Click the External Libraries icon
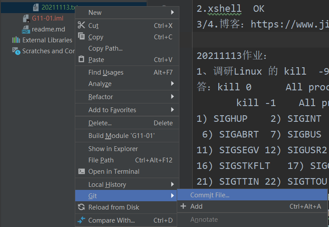The width and height of the screenshot is (329, 227). click(x=16, y=40)
